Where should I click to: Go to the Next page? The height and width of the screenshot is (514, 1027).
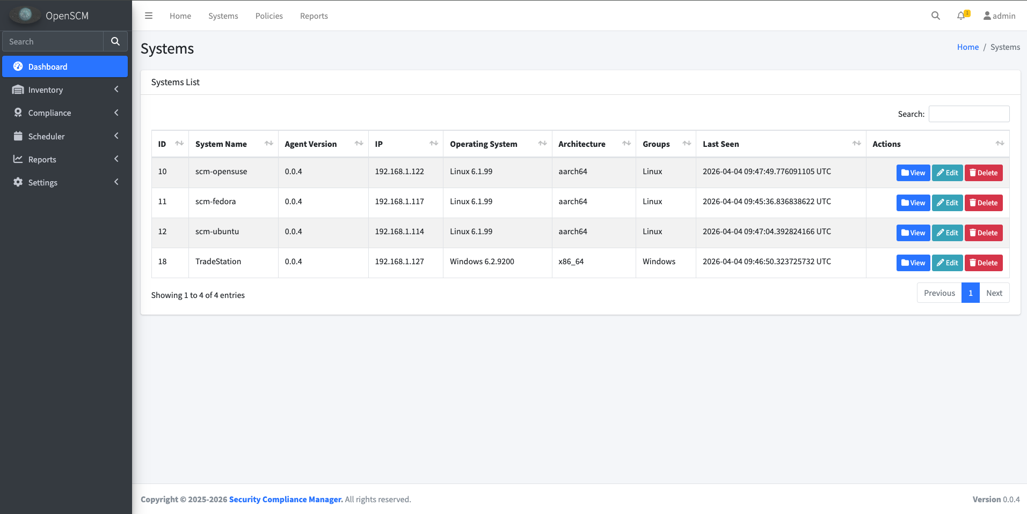(994, 293)
